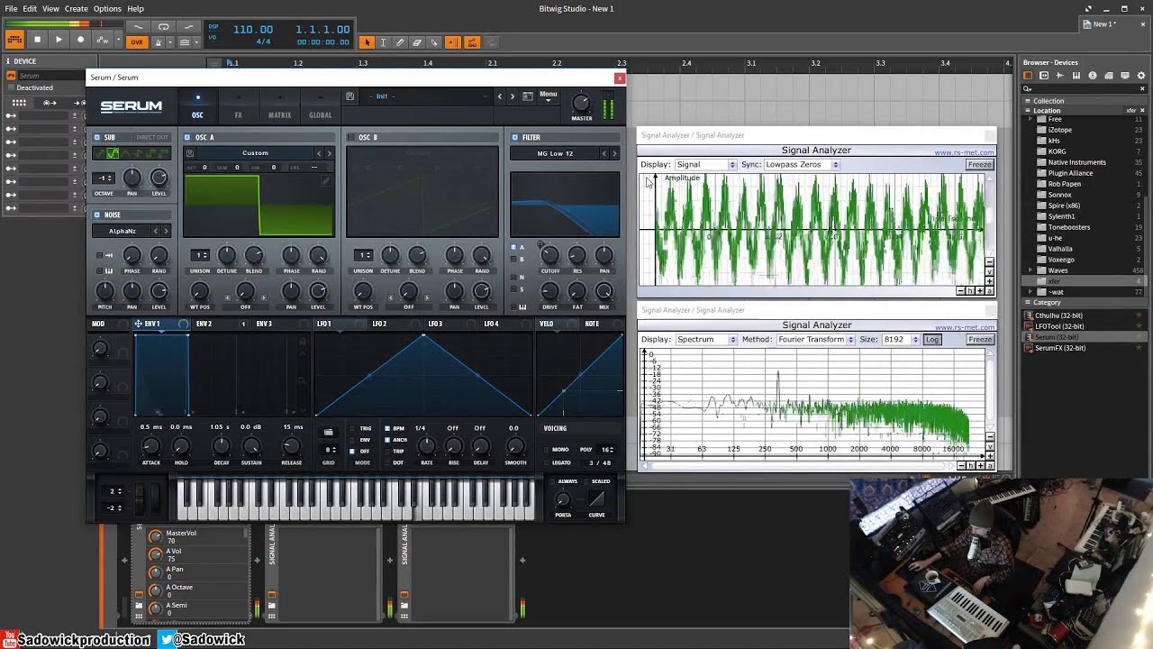The width and height of the screenshot is (1153, 649).
Task: Select the Pointer tool
Action: [366, 42]
